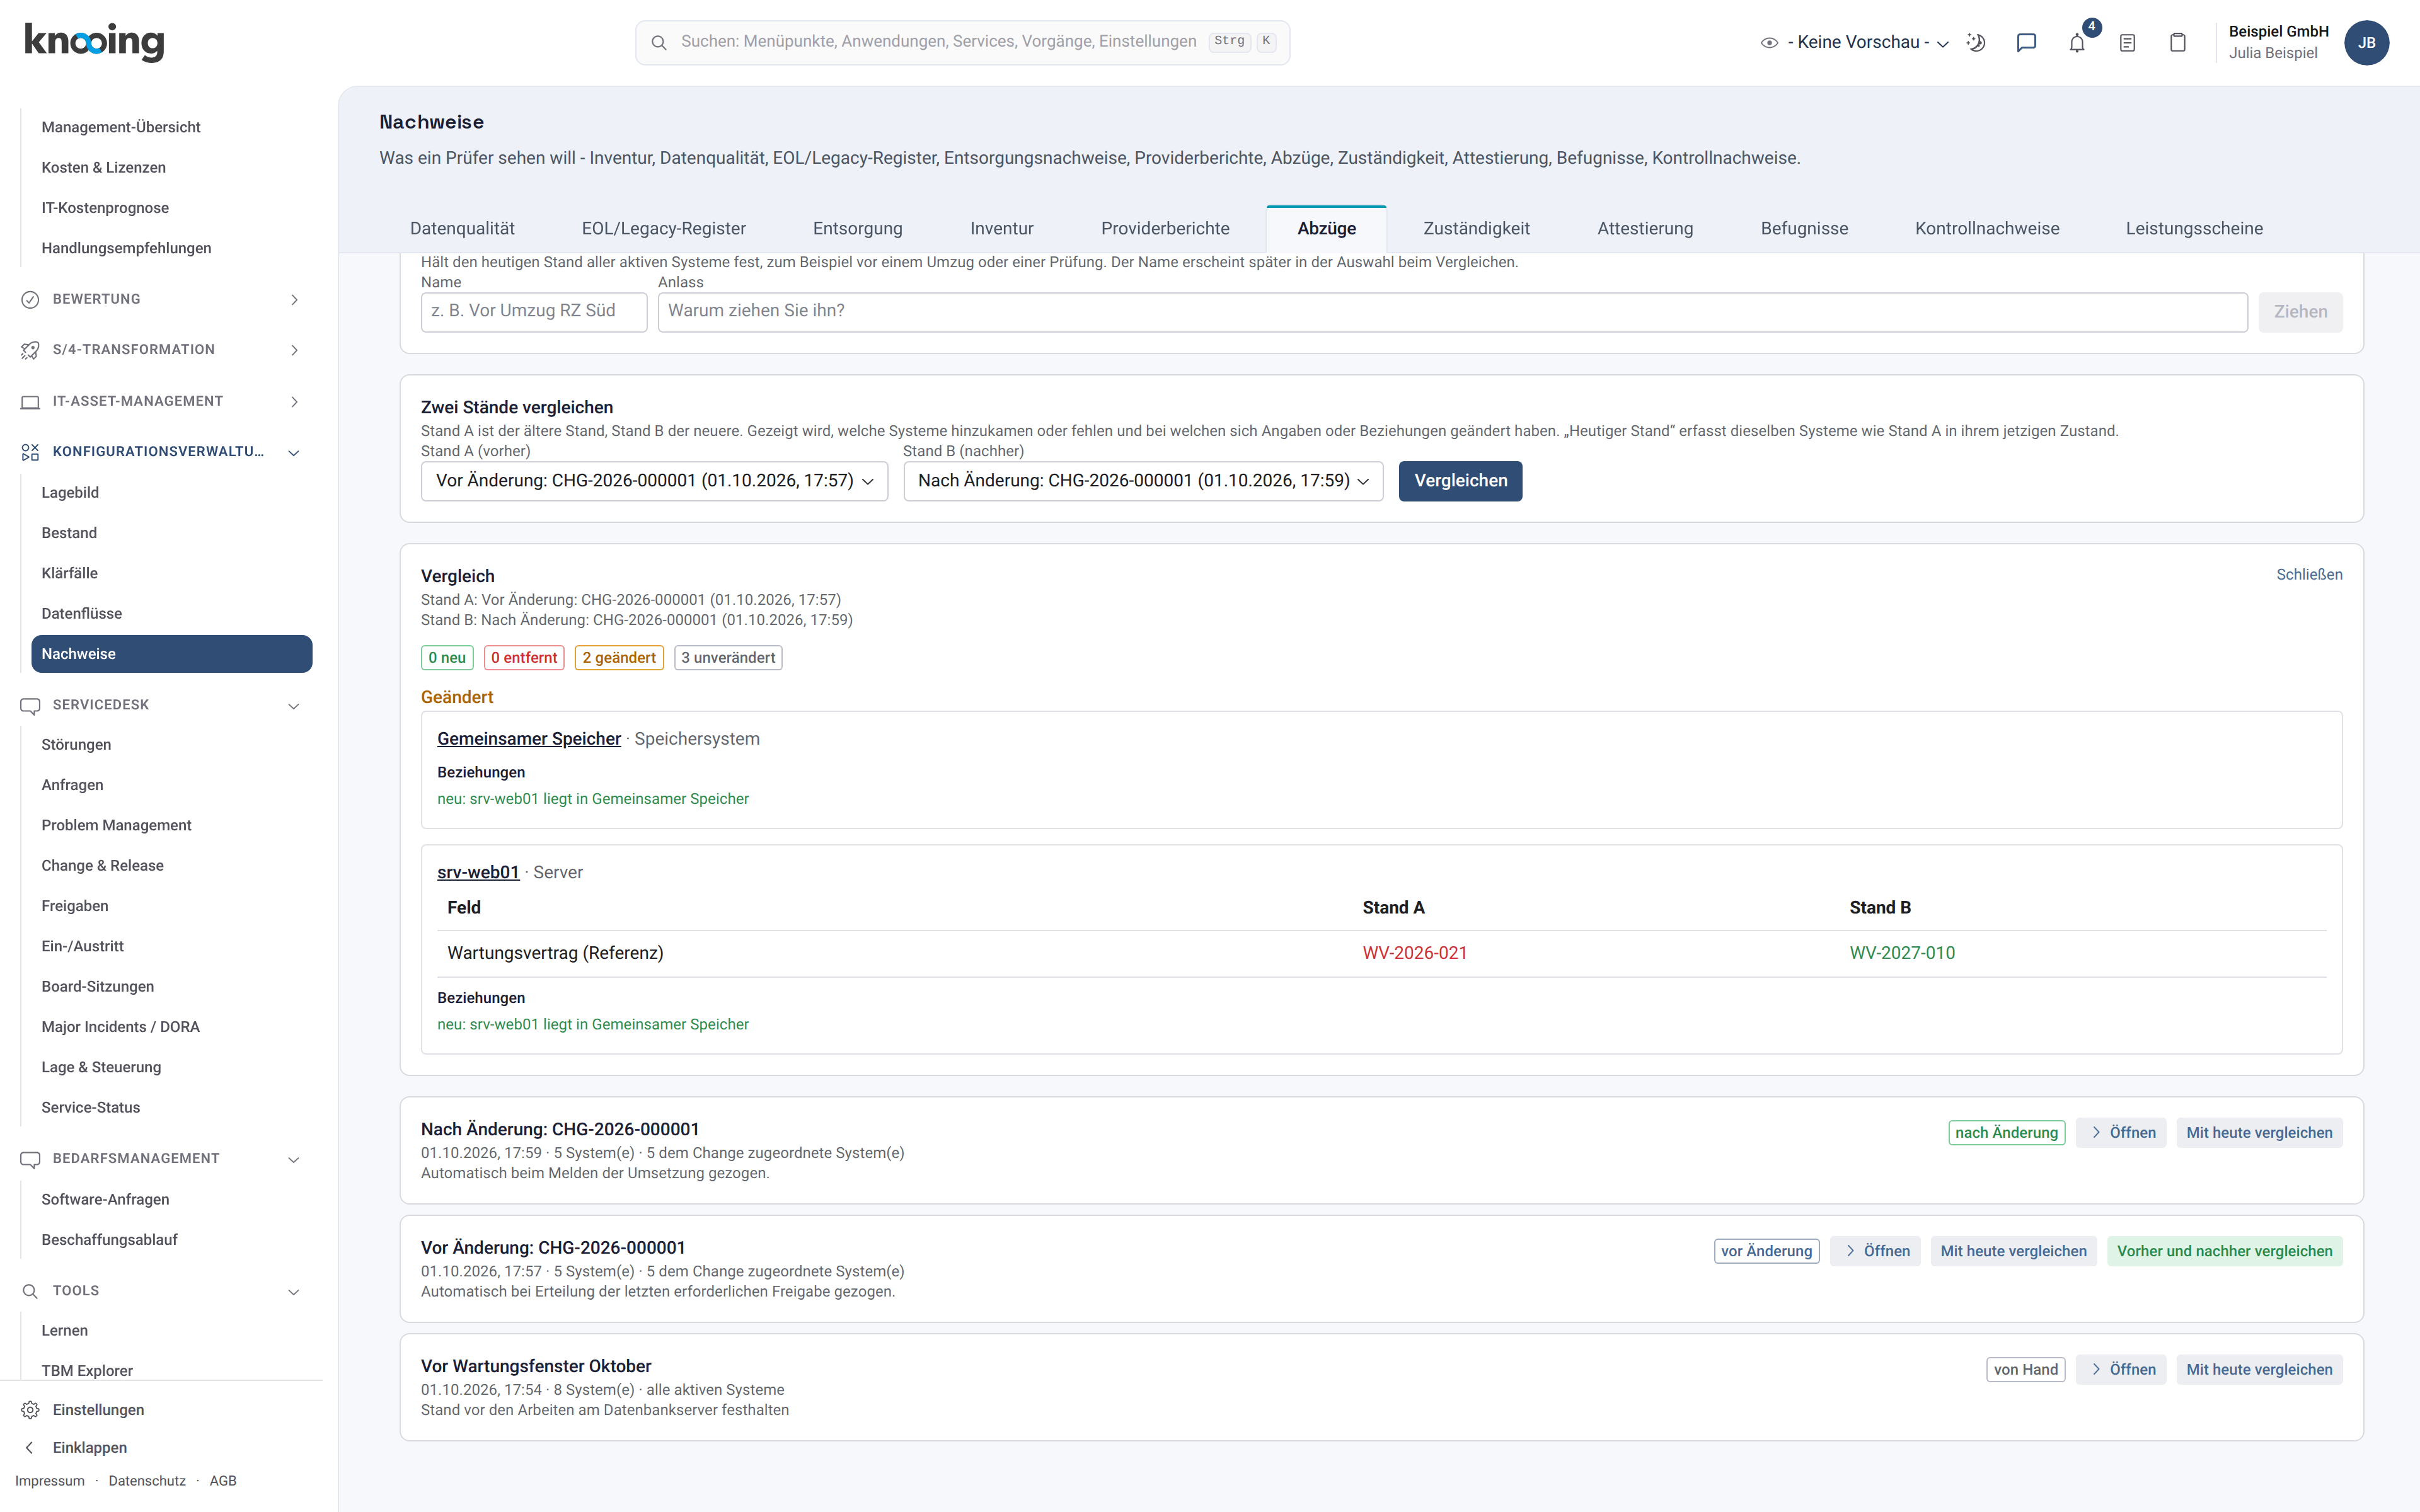
Task: Click the Vergleichen button
Action: click(1460, 481)
